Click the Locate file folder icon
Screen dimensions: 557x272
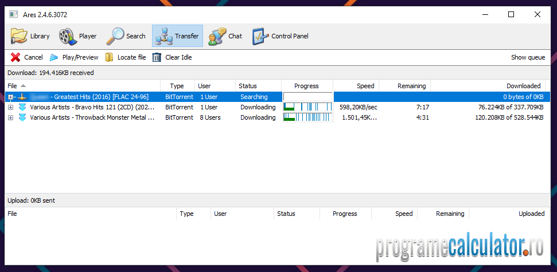click(110, 57)
